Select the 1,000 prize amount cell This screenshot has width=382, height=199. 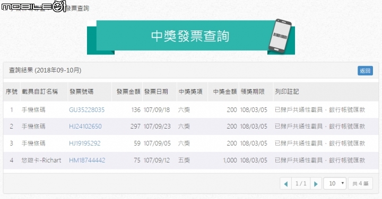coord(230,160)
